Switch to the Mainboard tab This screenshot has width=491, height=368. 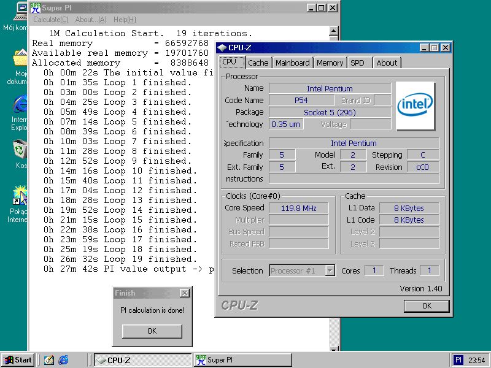293,63
